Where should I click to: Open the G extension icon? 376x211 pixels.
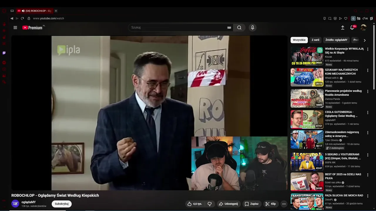click(353, 18)
